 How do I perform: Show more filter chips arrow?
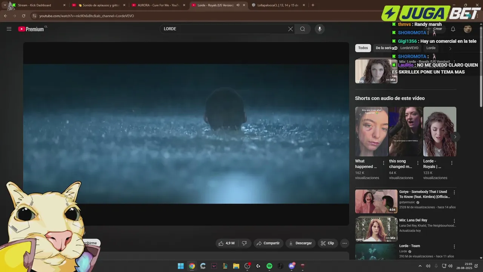coord(450,48)
